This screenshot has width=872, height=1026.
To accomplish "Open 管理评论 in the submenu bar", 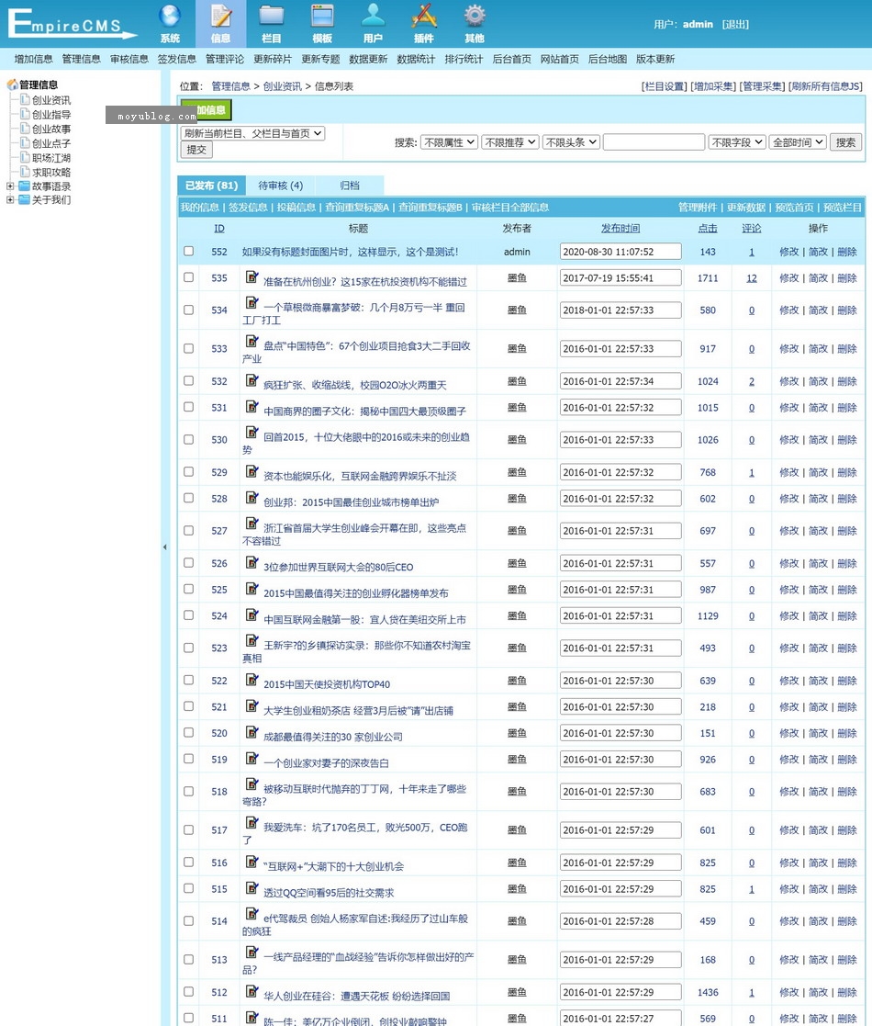I will (225, 59).
